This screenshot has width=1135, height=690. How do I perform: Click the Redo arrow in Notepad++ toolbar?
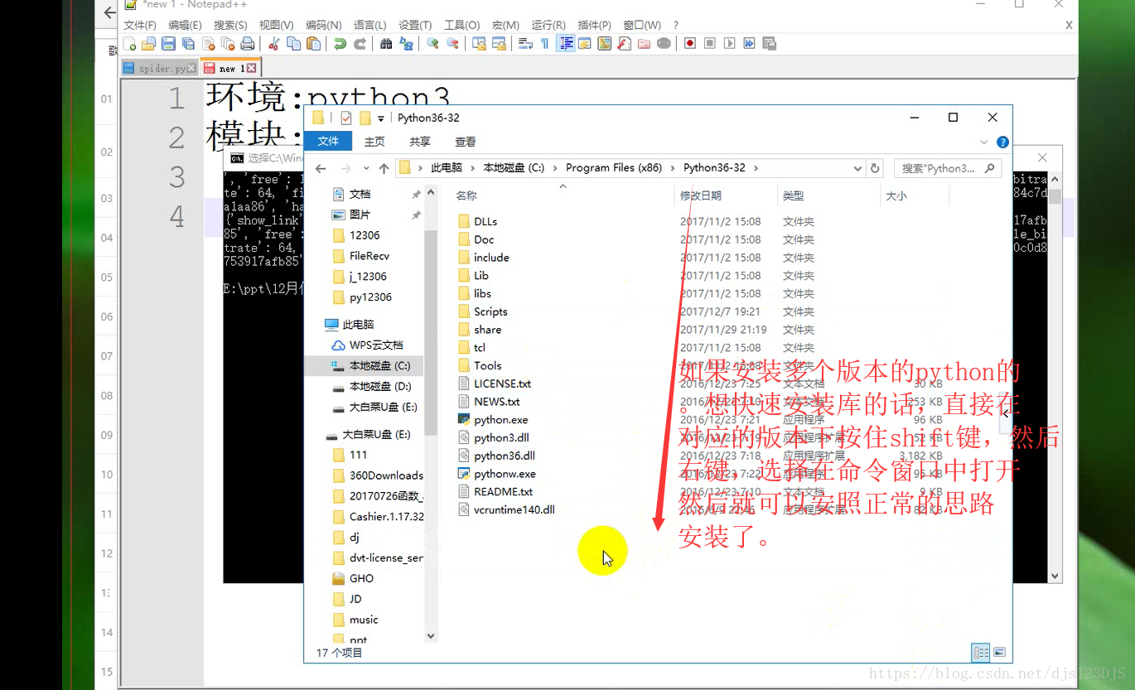coord(360,44)
